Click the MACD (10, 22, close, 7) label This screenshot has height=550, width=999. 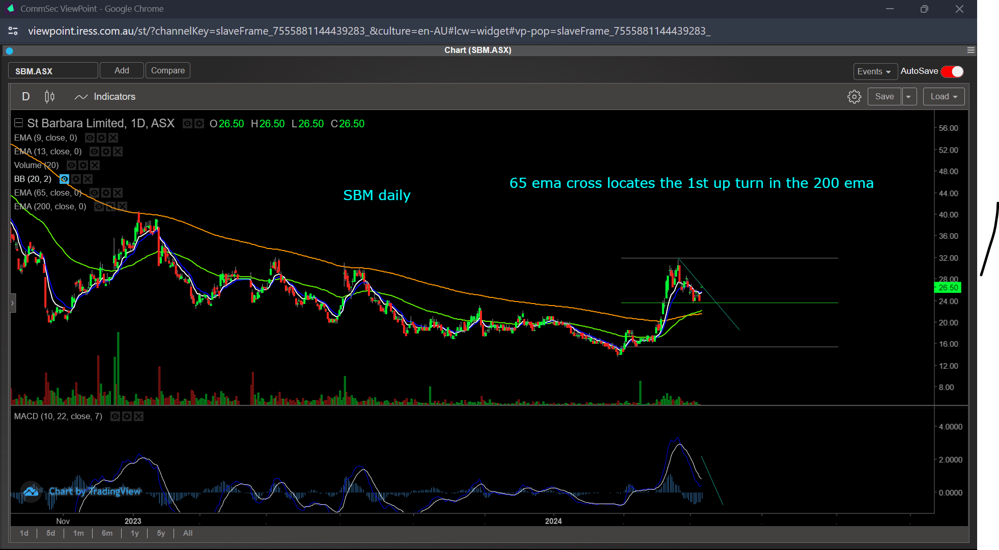pyautogui.click(x=58, y=416)
